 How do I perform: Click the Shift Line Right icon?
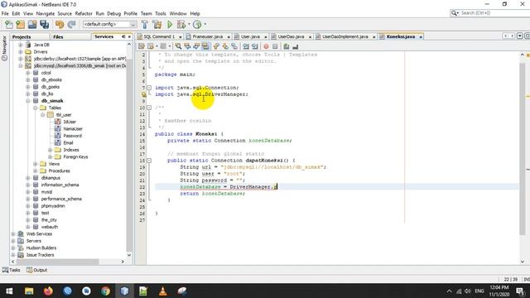tap(255, 46)
